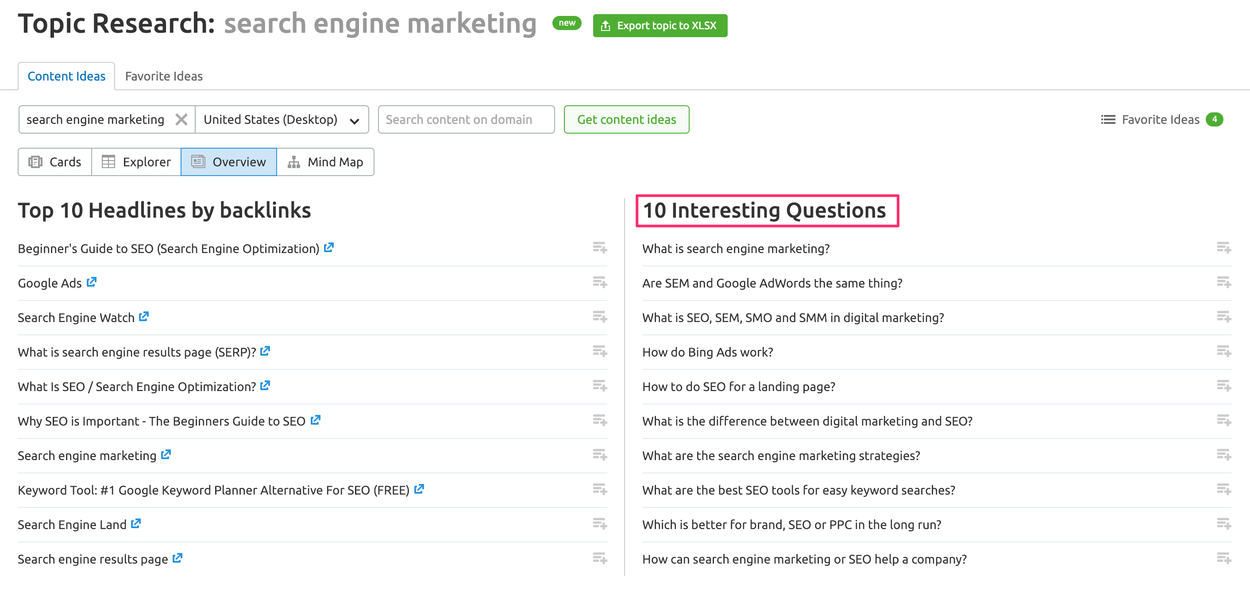Focus the Search content on domain field
The width and height of the screenshot is (1250, 591).
tap(466, 119)
